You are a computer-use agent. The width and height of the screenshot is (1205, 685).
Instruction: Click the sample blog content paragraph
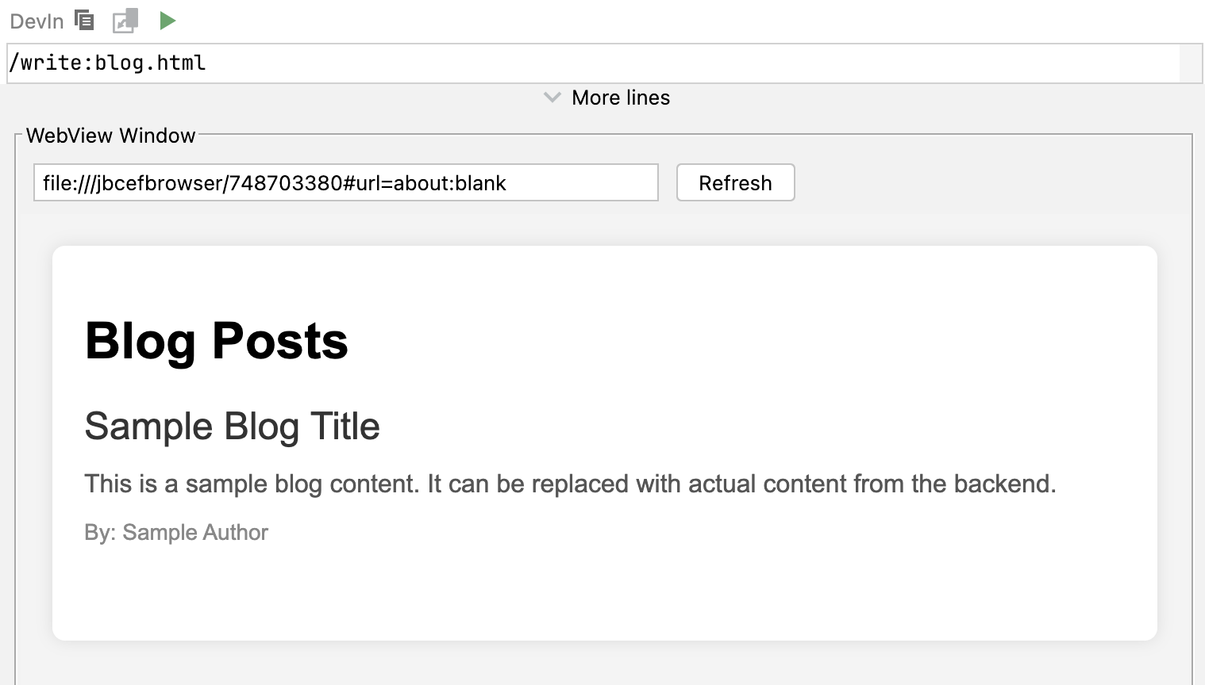(x=570, y=484)
